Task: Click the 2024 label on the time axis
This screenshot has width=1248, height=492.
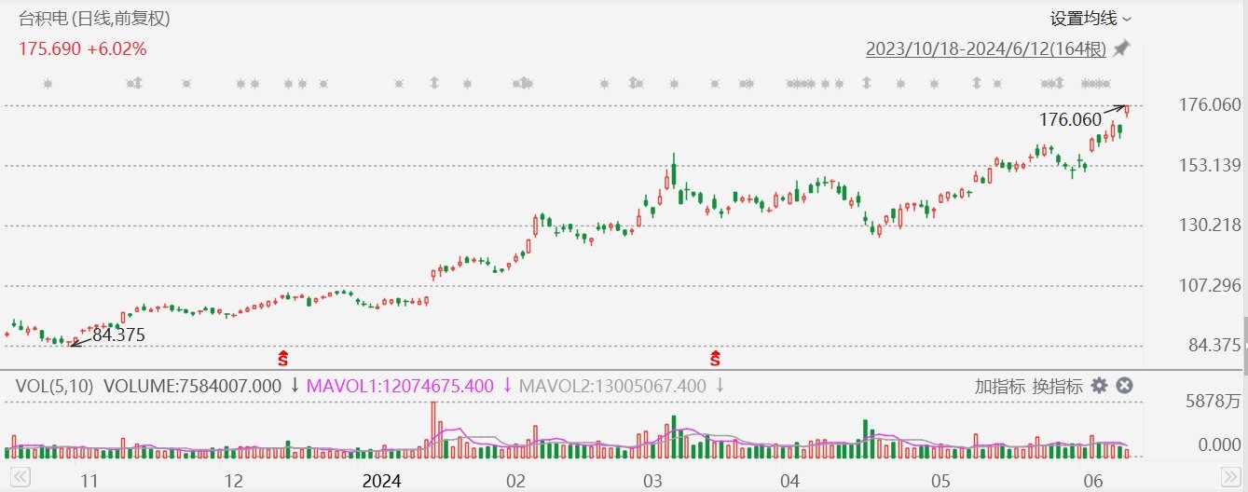Action: (381, 481)
